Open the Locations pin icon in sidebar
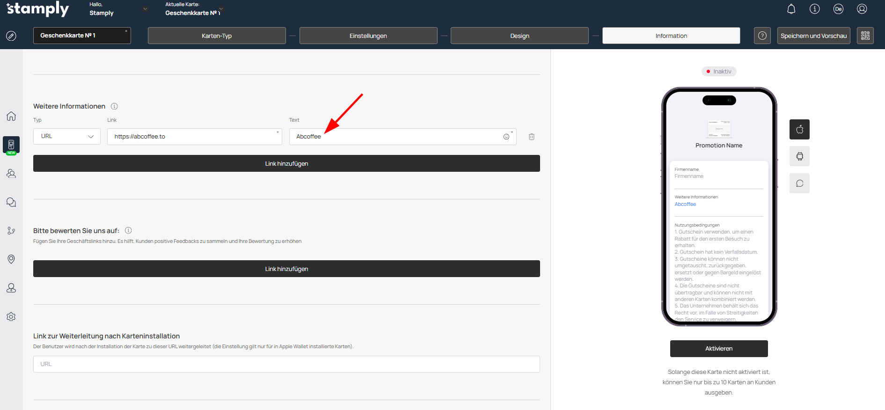885x410 pixels. coord(11,259)
